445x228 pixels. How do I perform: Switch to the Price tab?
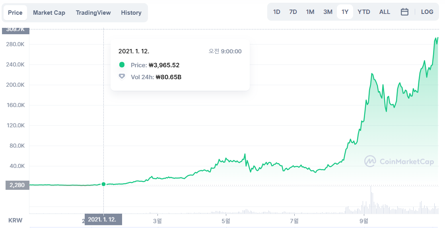tap(15, 12)
